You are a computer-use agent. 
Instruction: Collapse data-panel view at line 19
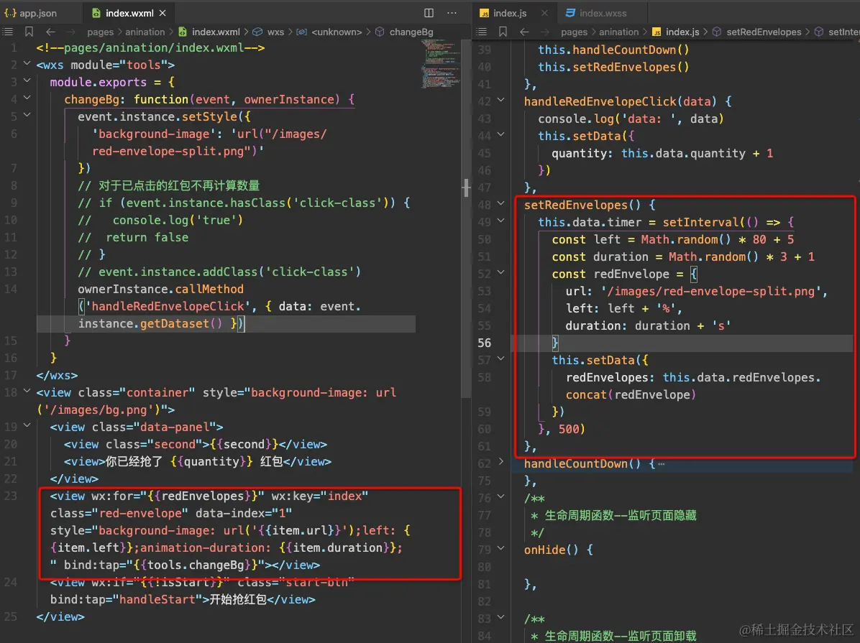pyautogui.click(x=27, y=425)
